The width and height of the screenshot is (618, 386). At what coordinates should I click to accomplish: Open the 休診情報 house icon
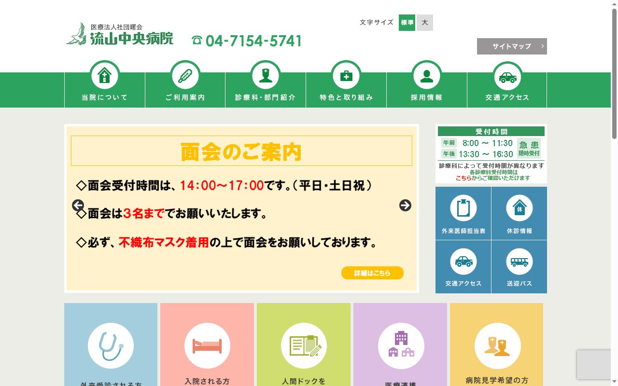point(520,208)
